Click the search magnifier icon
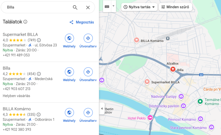 pos(75,7)
